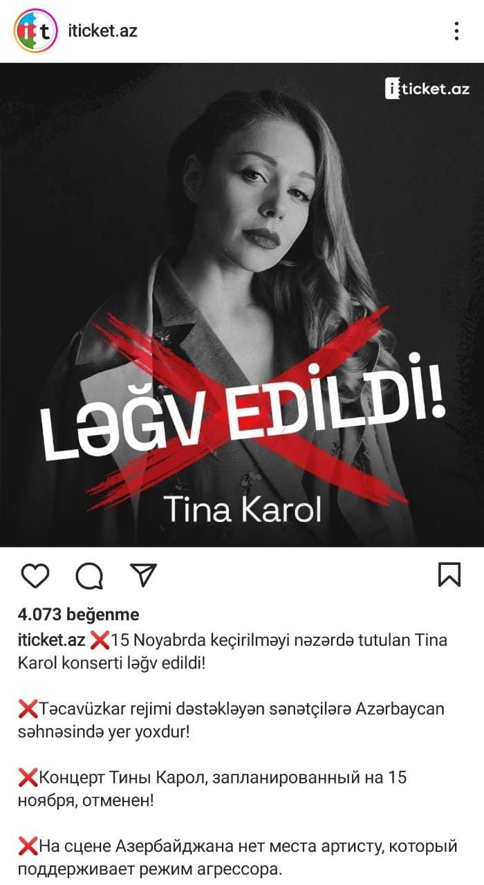Open the three-dot post options menu
The image size is (484, 885).
[456, 30]
